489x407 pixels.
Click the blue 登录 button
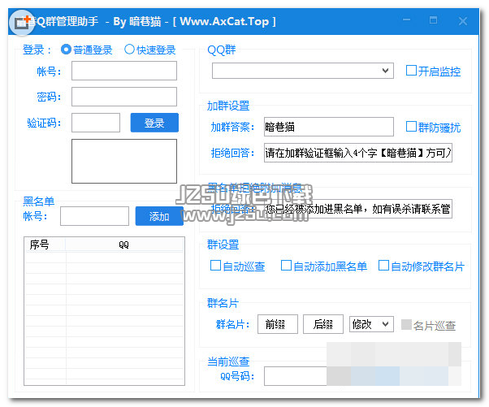coord(154,123)
